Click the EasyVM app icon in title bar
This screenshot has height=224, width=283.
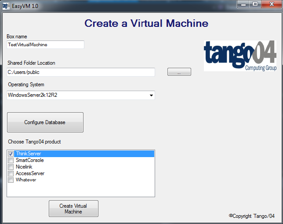coord(6,6)
